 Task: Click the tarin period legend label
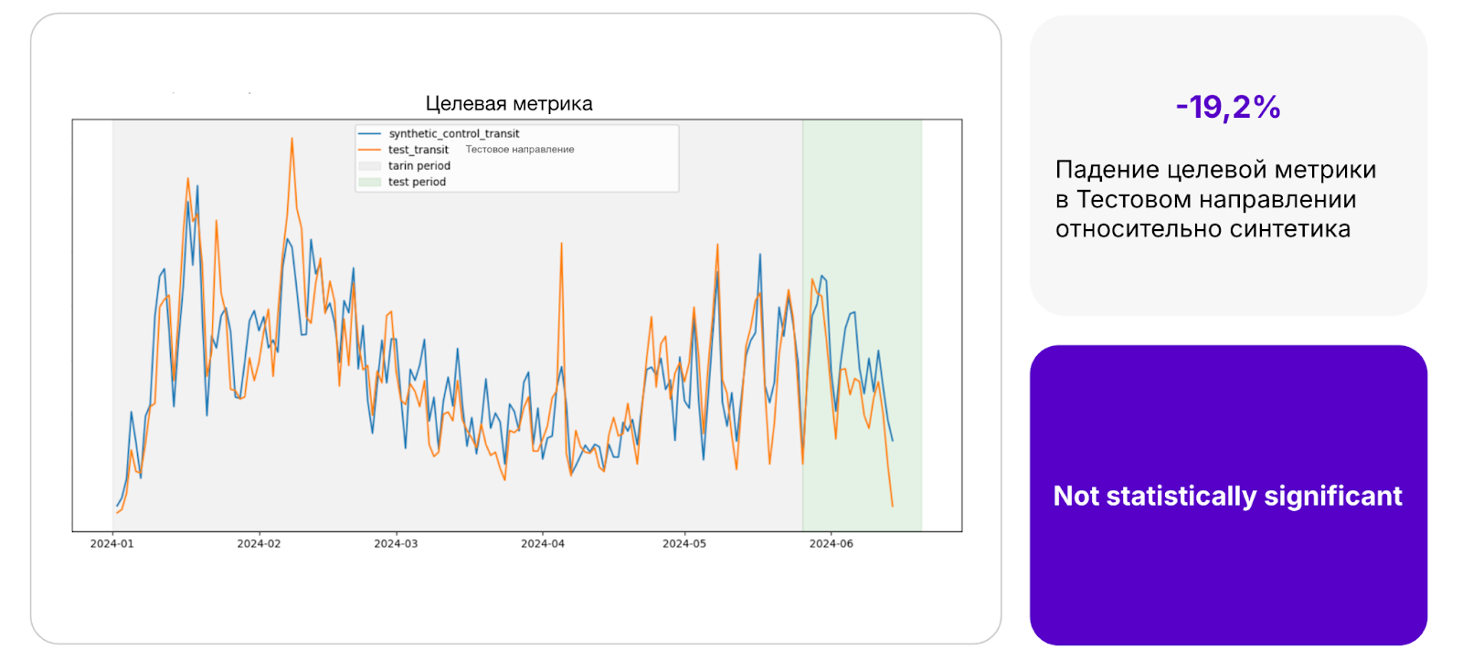pyautogui.click(x=419, y=166)
